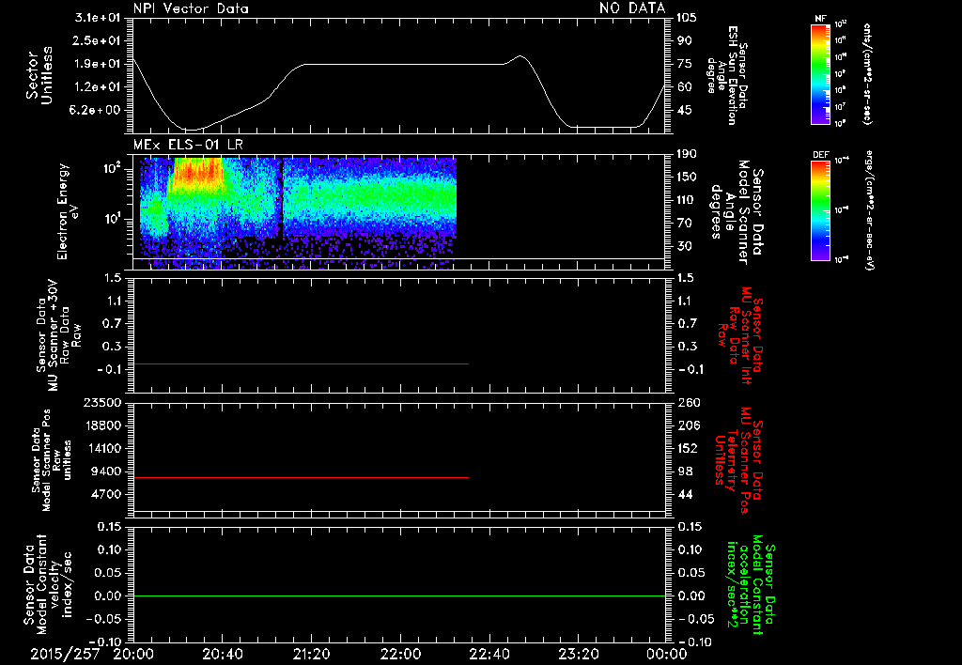Select the "NPI Vector Data" panel title
The image size is (962, 665).
click(x=191, y=8)
